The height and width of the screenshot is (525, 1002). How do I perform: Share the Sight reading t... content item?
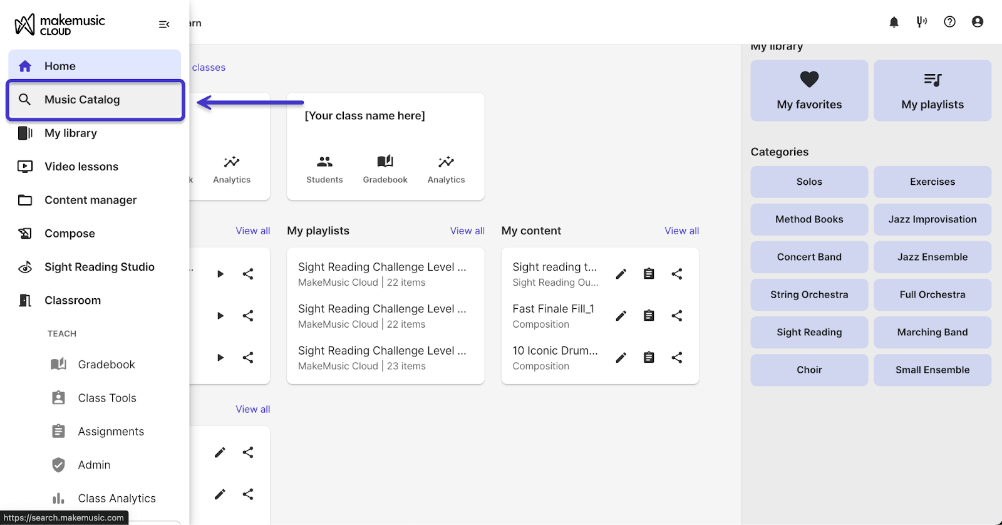coord(677,274)
